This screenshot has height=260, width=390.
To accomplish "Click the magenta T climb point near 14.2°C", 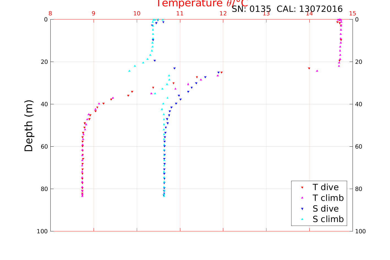I will coord(317,71).
